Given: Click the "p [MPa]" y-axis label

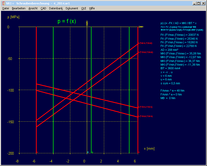Looking at the screenshot, I should pyautogui.click(x=13, y=17).
